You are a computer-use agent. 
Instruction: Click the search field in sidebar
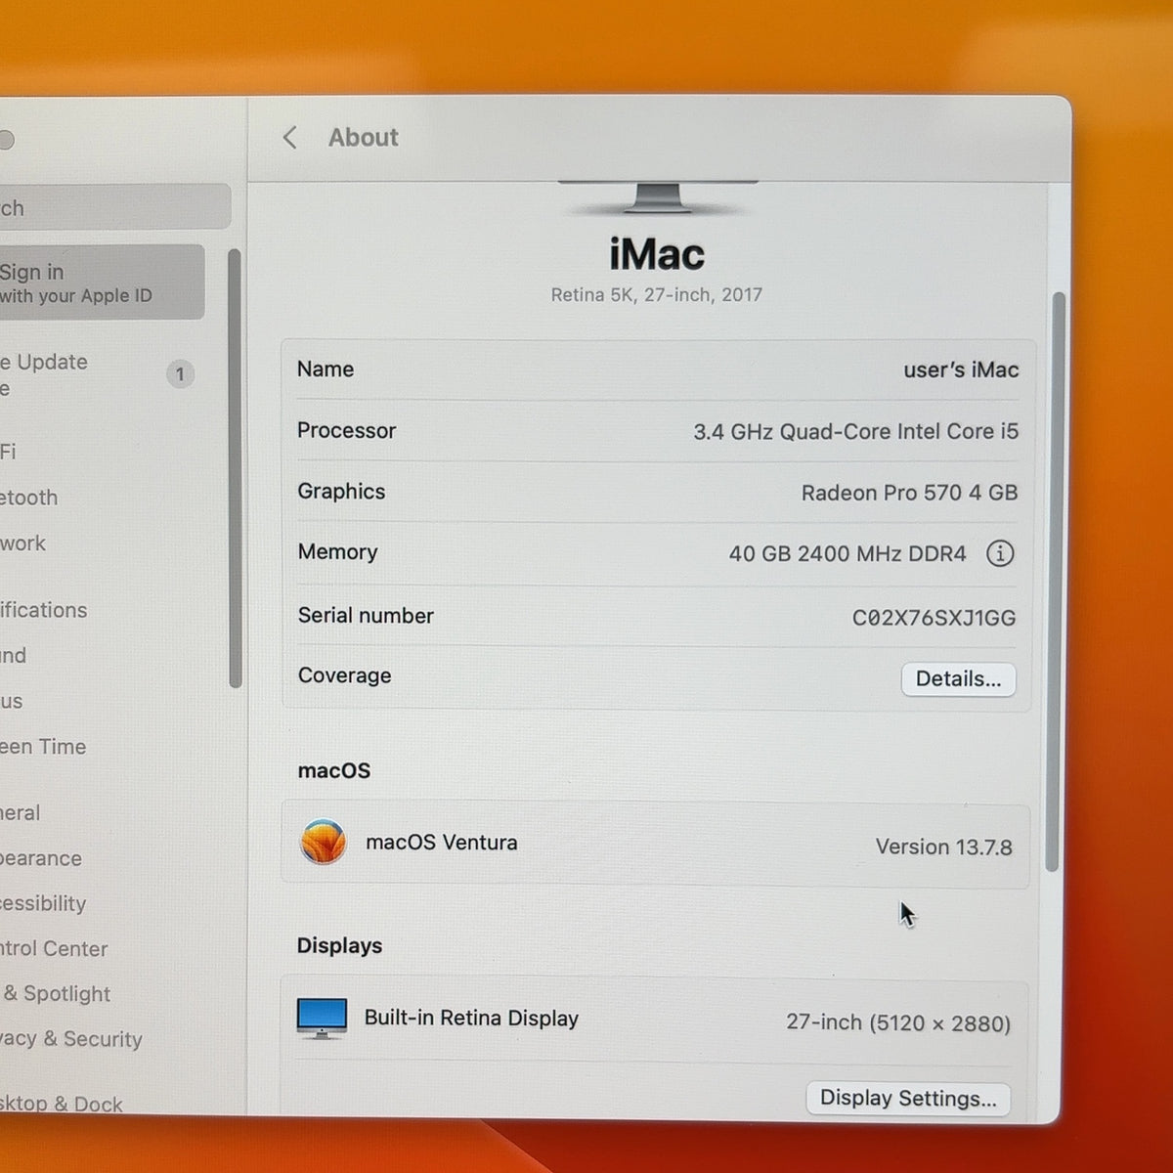point(114,207)
